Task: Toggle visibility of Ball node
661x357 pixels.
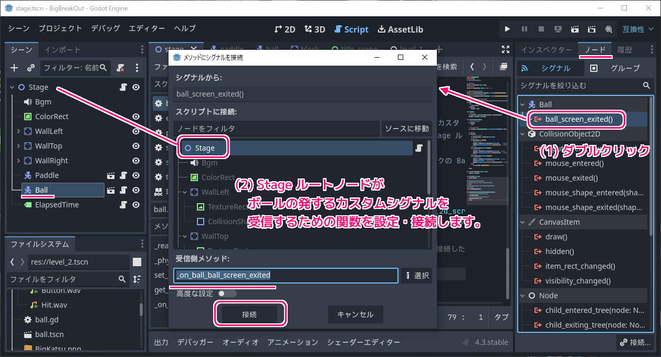Action: (x=136, y=190)
